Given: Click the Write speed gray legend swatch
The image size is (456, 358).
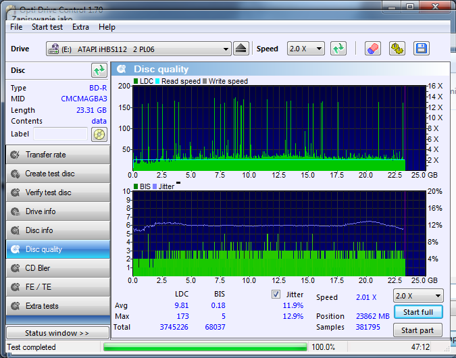Looking at the screenshot, I should click(205, 82).
